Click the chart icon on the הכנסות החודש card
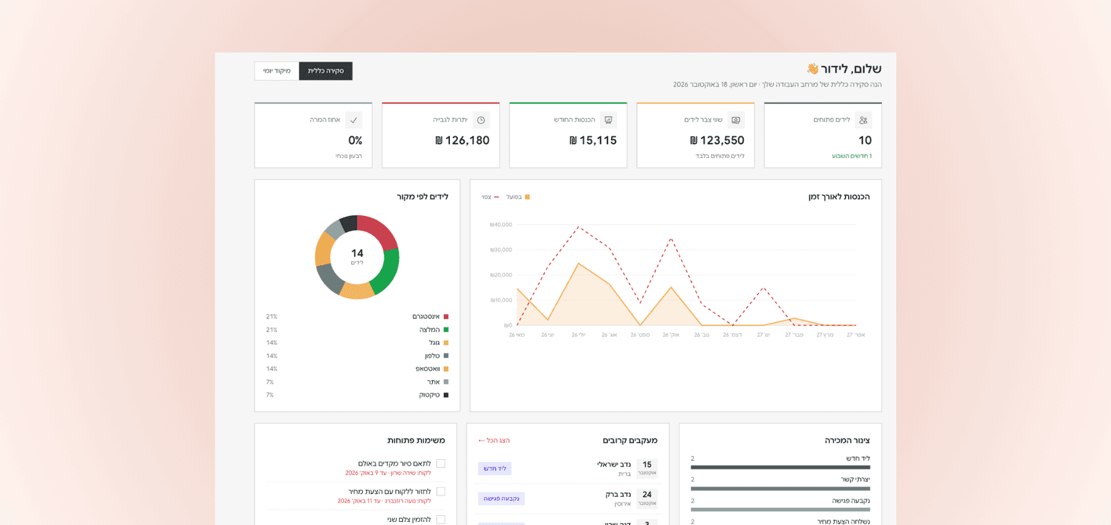The height and width of the screenshot is (525, 1111). pyautogui.click(x=609, y=120)
